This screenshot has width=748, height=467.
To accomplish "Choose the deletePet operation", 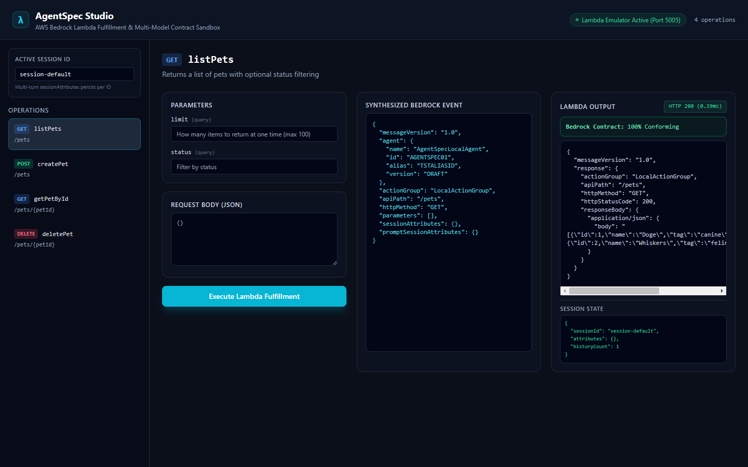I will tap(74, 239).
